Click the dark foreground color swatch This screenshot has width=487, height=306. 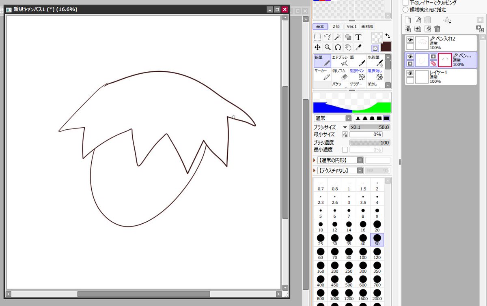point(386,47)
